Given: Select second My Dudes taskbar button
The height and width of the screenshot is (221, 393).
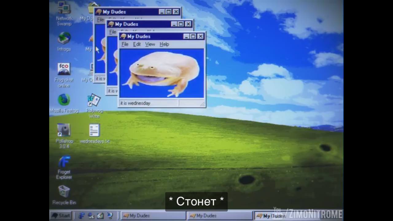Looking at the screenshot, I should coord(220,216).
